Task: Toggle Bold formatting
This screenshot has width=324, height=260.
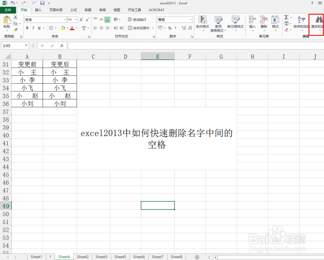Action: click(x=27, y=28)
